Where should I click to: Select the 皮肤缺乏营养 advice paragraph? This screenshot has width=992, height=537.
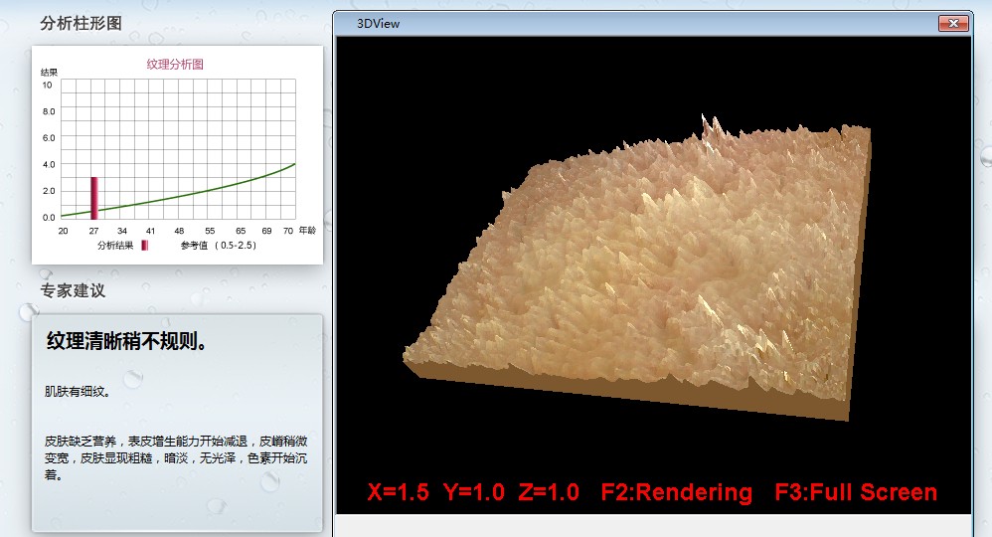176,457
